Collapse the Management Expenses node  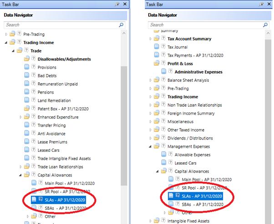tap(150, 147)
